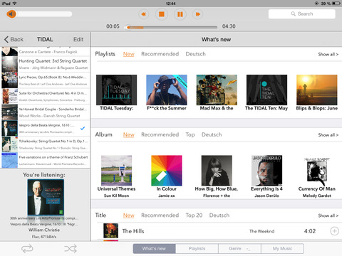Expand Title section with Show all
The height and width of the screenshot is (256, 342).
point(328,215)
